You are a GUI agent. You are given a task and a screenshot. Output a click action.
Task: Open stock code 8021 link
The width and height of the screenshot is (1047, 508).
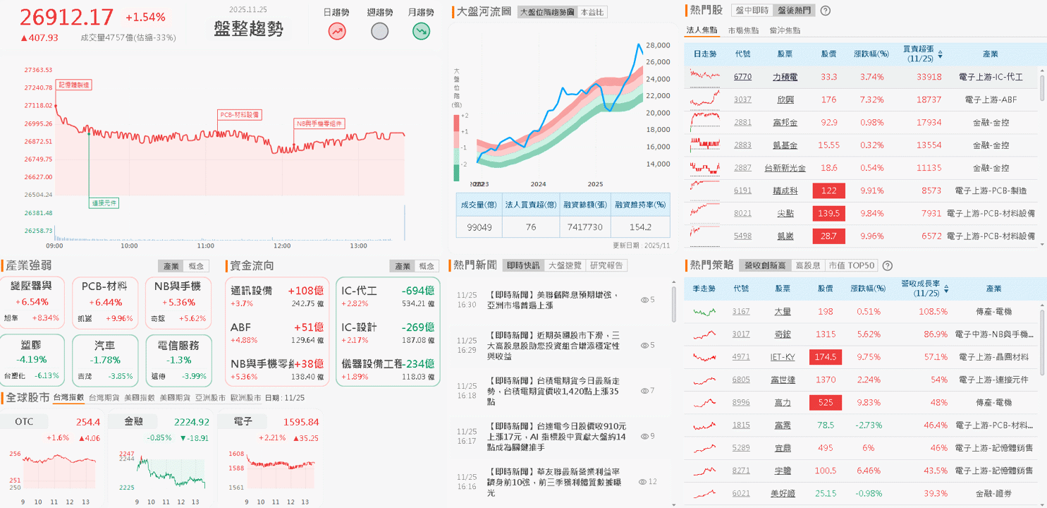[742, 213]
